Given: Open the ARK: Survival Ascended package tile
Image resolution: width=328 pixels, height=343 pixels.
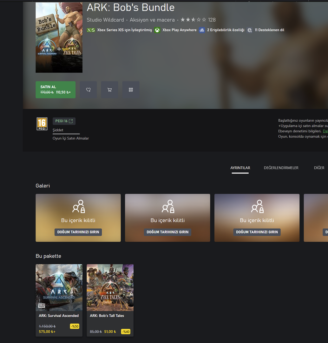Looking at the screenshot, I should [x=59, y=300].
